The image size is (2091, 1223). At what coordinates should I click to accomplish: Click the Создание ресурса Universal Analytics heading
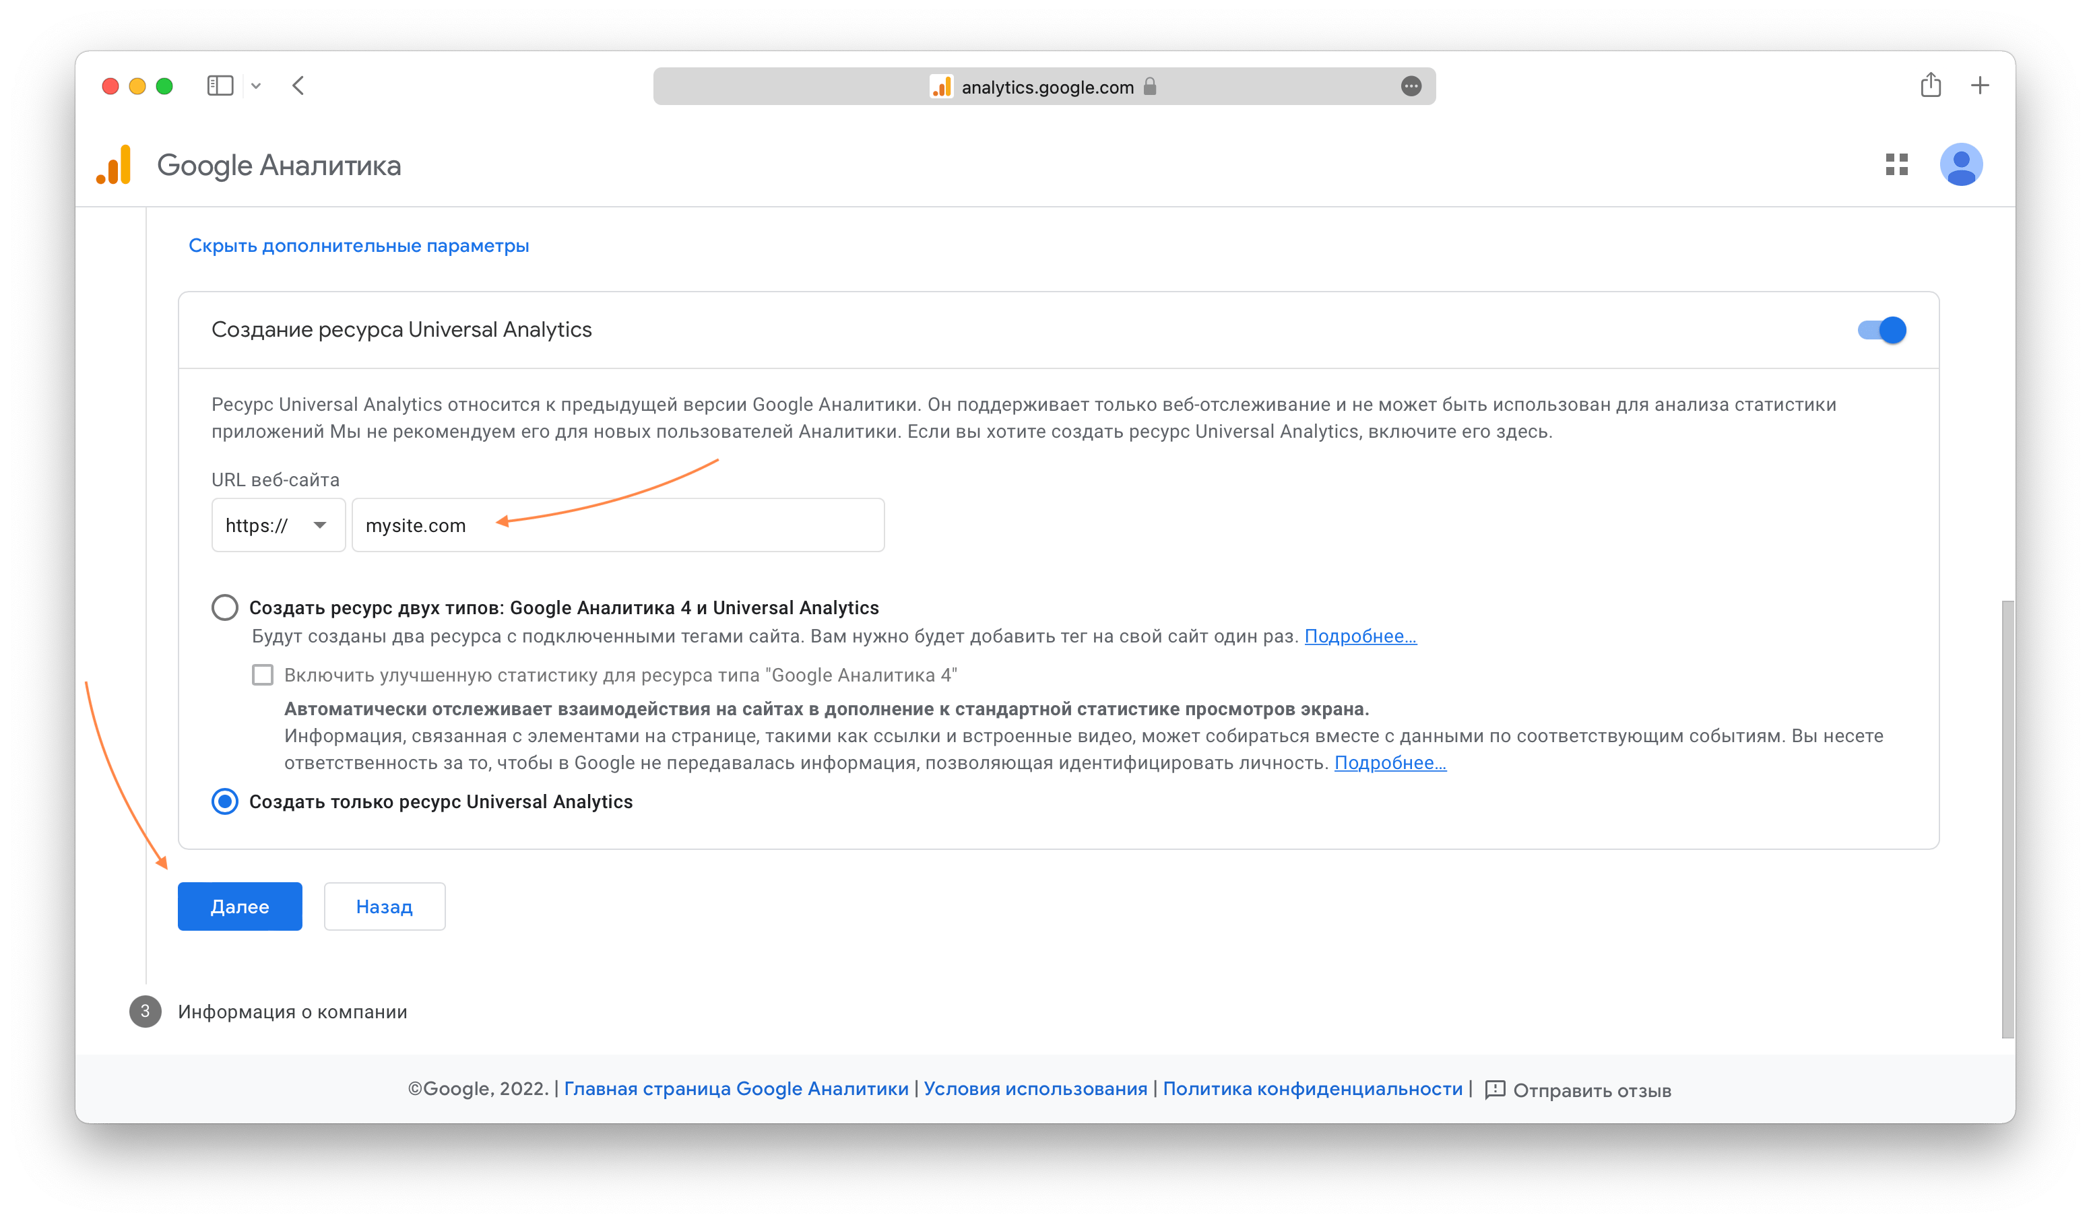tap(401, 329)
